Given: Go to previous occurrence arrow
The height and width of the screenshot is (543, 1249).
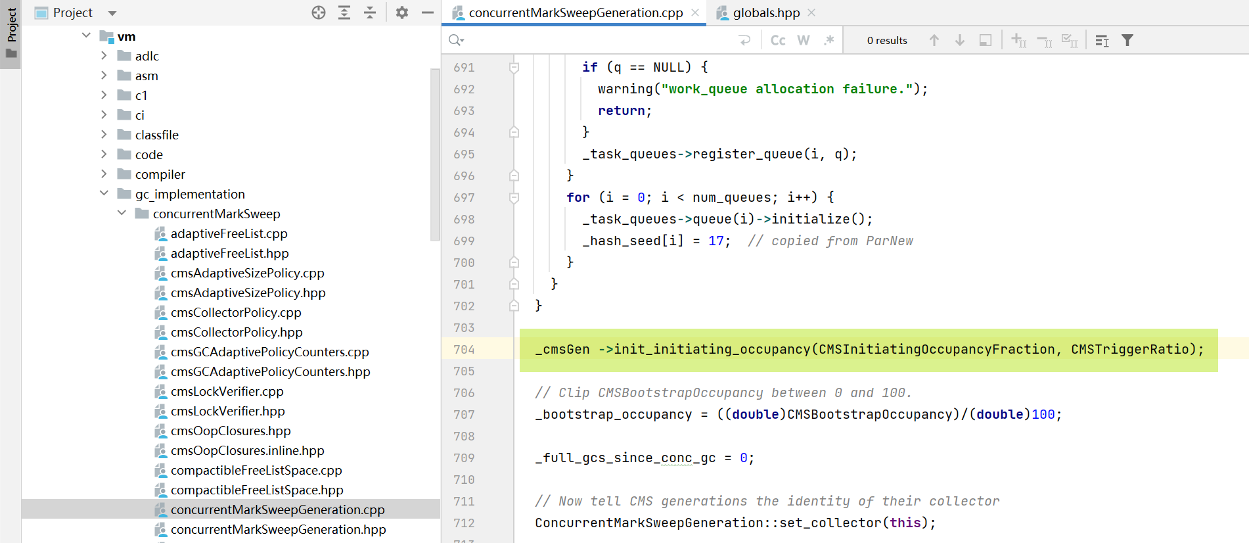Looking at the screenshot, I should coord(934,41).
